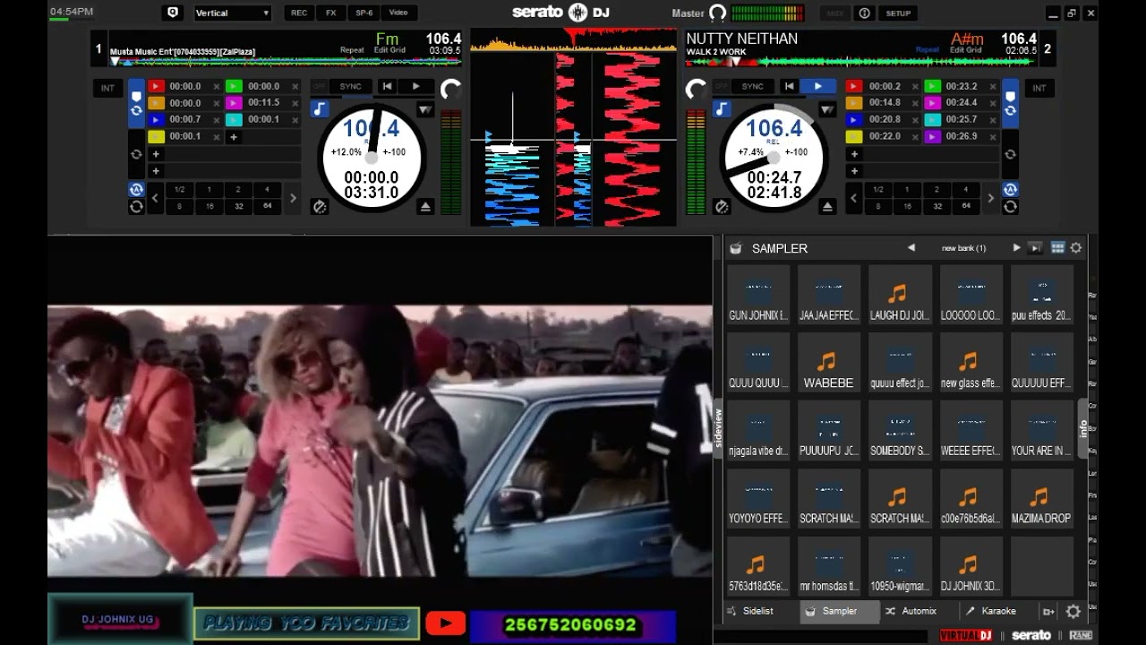Image resolution: width=1146 pixels, height=645 pixels.
Task: Click the Serato Q icon near clock
Action: coord(172,13)
